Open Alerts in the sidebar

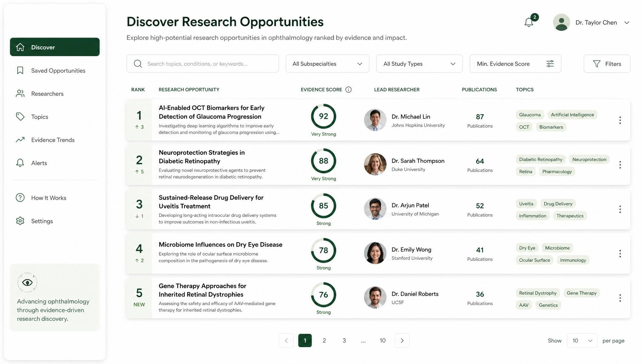click(x=55, y=163)
